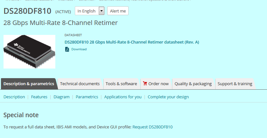Click the DS280DF810 chip product image

click(x=29, y=52)
